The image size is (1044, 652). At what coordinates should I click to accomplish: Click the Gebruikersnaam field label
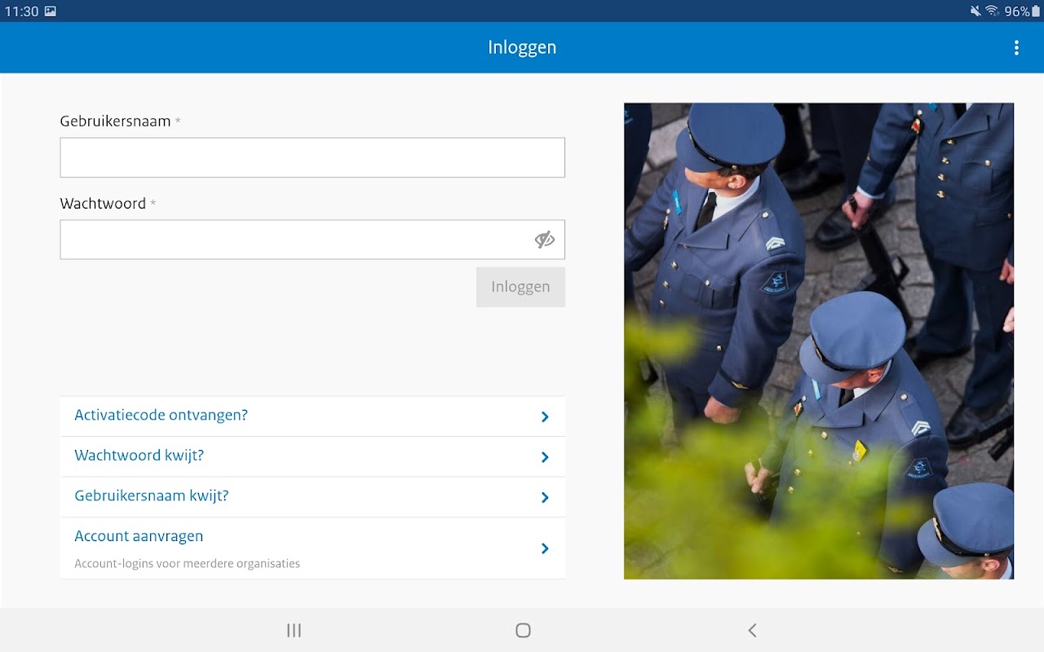click(115, 121)
